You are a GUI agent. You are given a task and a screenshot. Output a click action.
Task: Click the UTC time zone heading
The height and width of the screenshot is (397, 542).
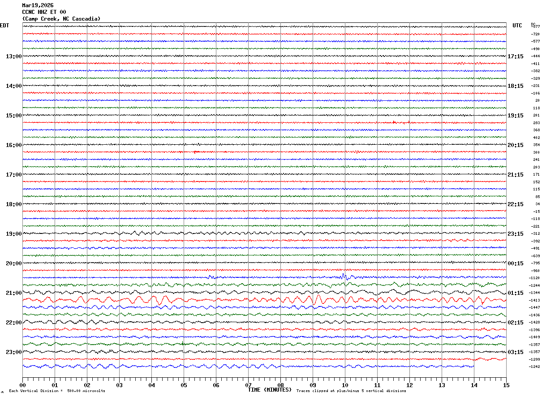(x=517, y=26)
